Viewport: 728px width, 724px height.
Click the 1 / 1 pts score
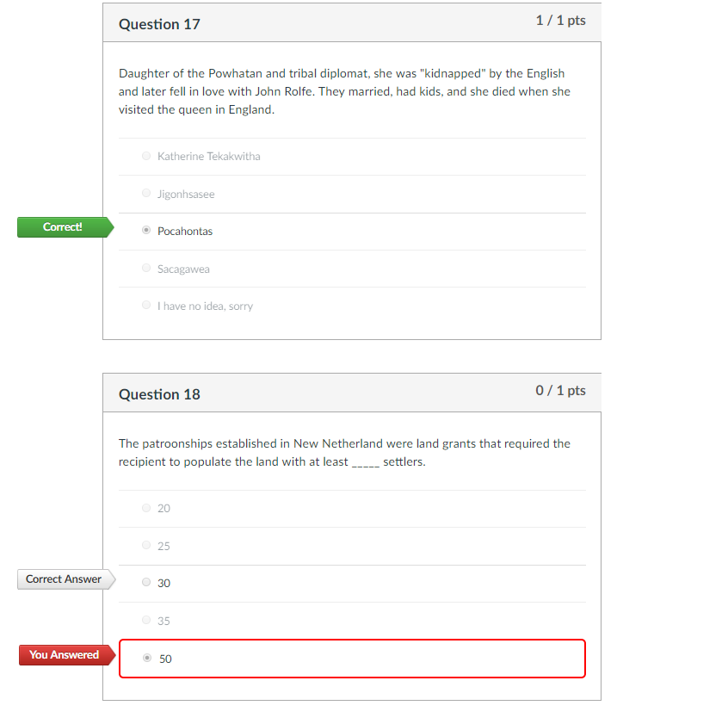(x=560, y=21)
